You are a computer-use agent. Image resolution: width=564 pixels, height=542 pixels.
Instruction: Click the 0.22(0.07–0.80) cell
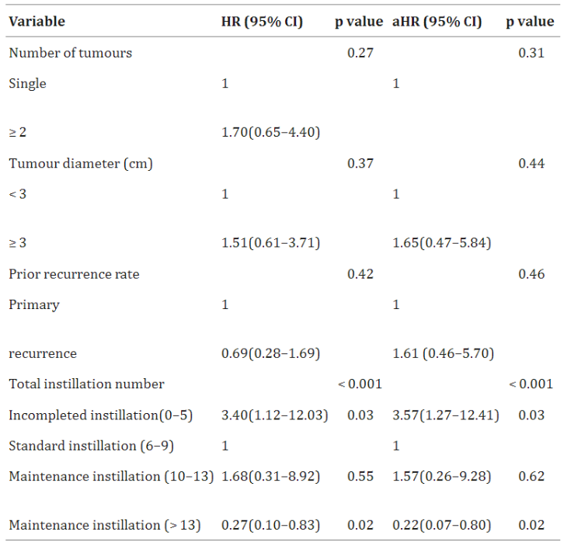pyautogui.click(x=442, y=526)
